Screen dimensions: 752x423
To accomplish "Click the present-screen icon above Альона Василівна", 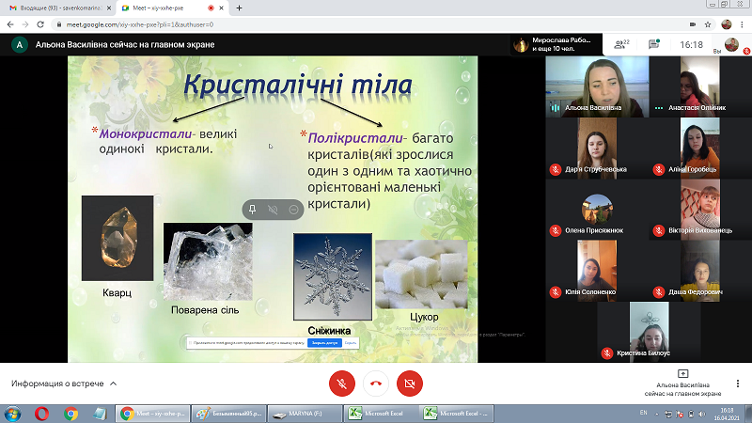I will coord(683,373).
